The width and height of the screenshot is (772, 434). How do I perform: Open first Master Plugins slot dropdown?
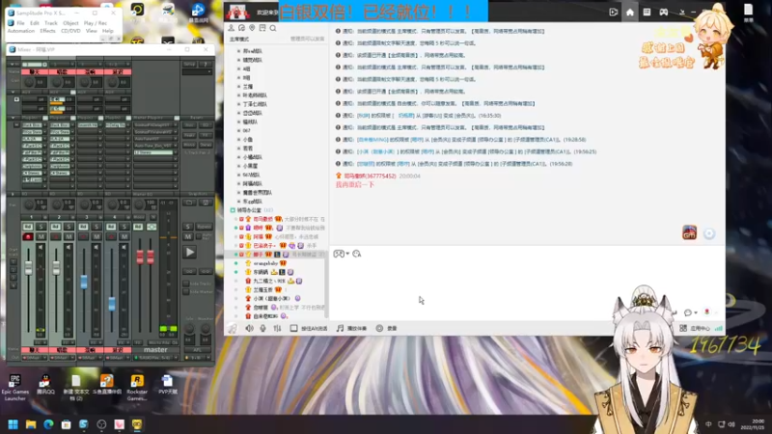click(x=175, y=125)
